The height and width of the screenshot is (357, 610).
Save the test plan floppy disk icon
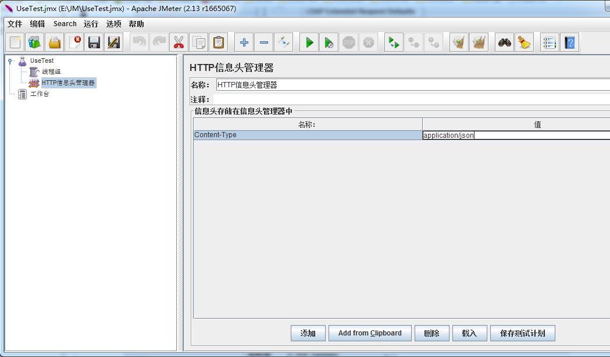94,42
